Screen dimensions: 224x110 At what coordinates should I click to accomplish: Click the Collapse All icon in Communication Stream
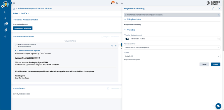click(x=102, y=37)
